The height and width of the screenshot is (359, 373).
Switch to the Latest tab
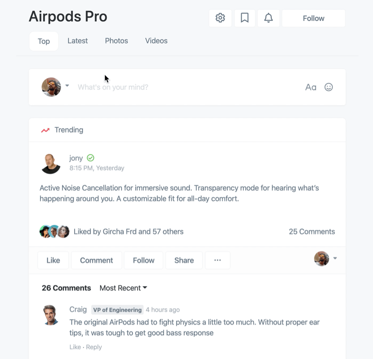(x=77, y=41)
